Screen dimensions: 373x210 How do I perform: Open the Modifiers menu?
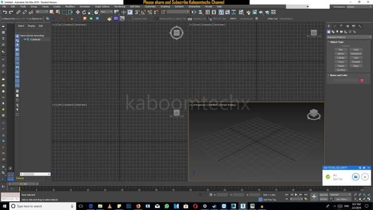[70, 6]
